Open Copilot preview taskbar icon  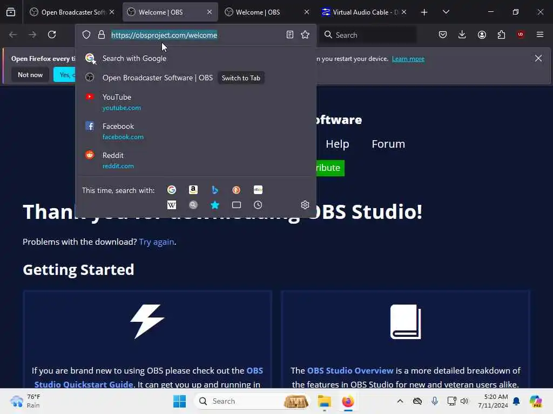[535, 401]
